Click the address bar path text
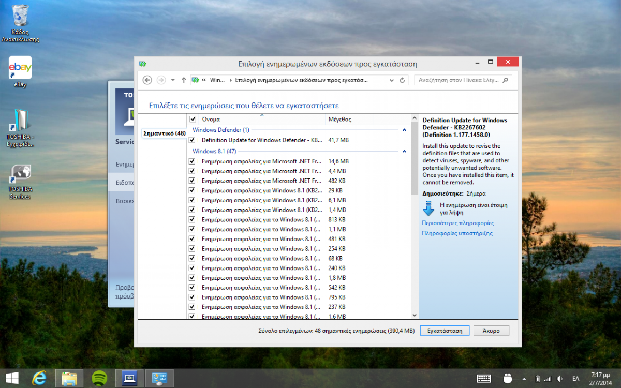Viewport: 621px width, 388px height. 301,80
